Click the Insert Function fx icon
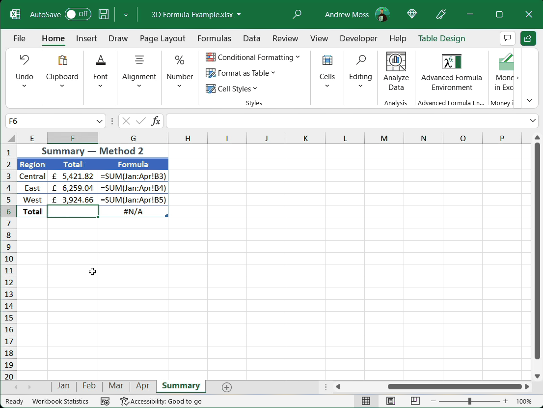The width and height of the screenshot is (543, 408). click(156, 121)
